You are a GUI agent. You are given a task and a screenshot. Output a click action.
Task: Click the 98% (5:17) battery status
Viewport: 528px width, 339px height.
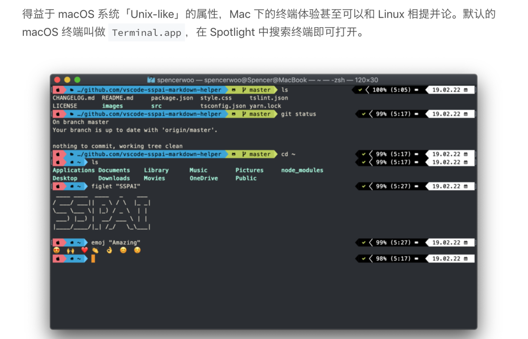coord(393,259)
